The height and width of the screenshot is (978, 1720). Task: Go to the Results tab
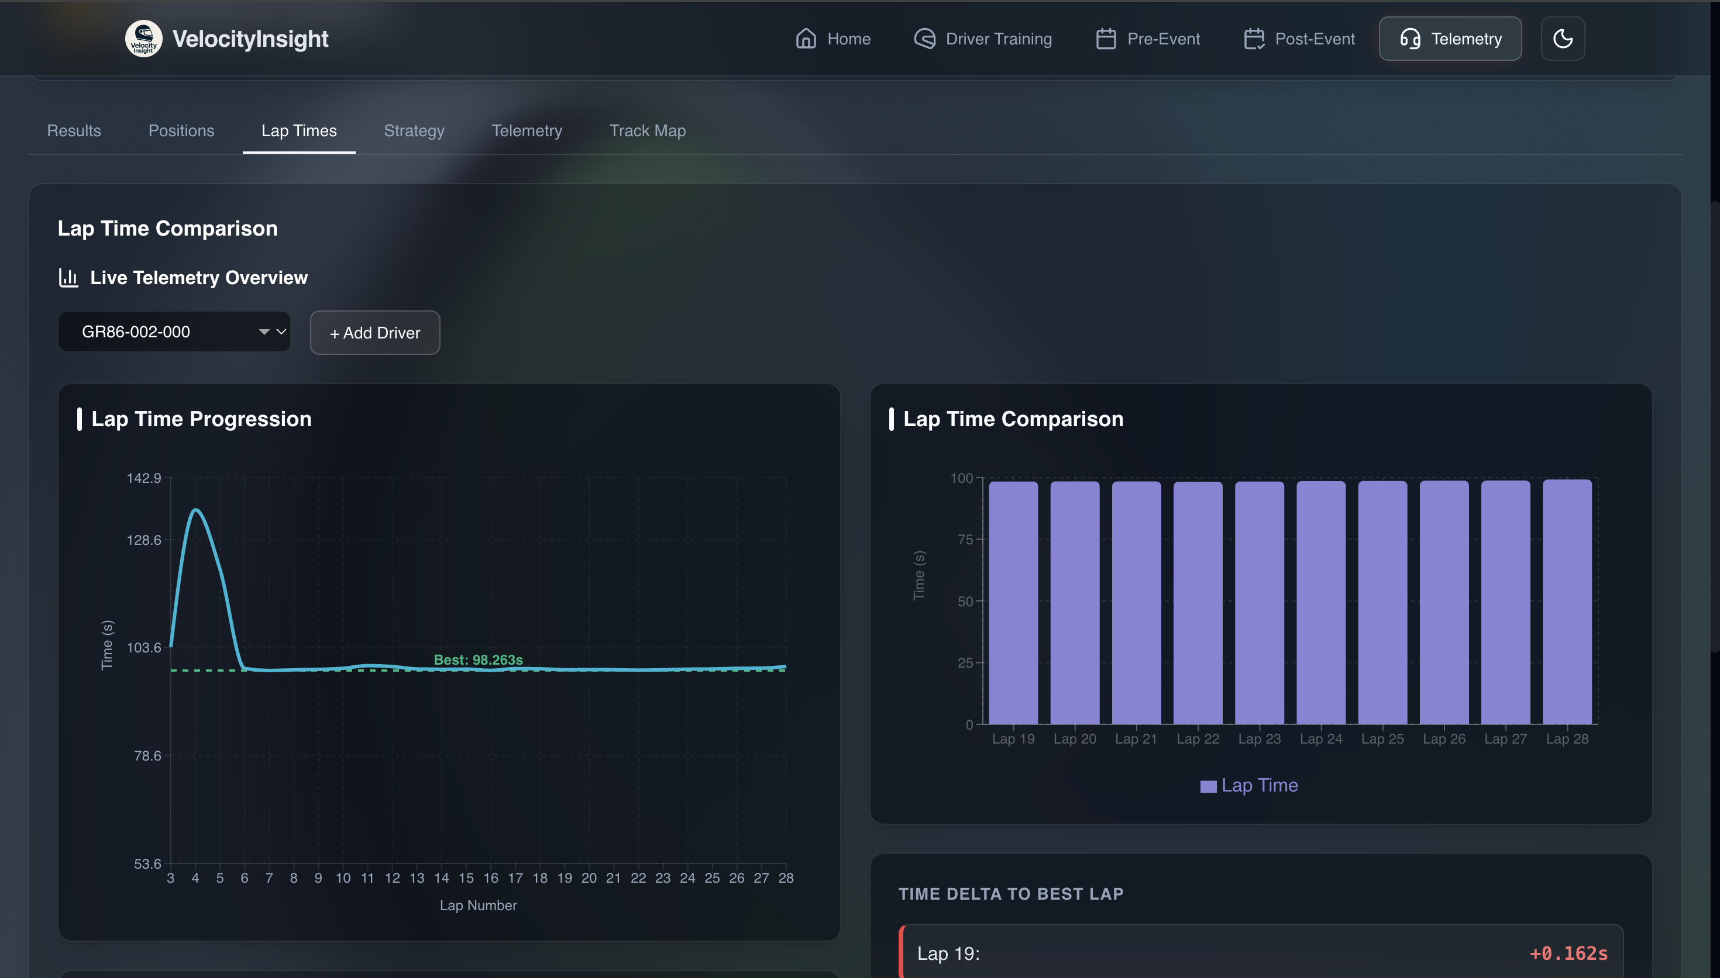coord(74,130)
